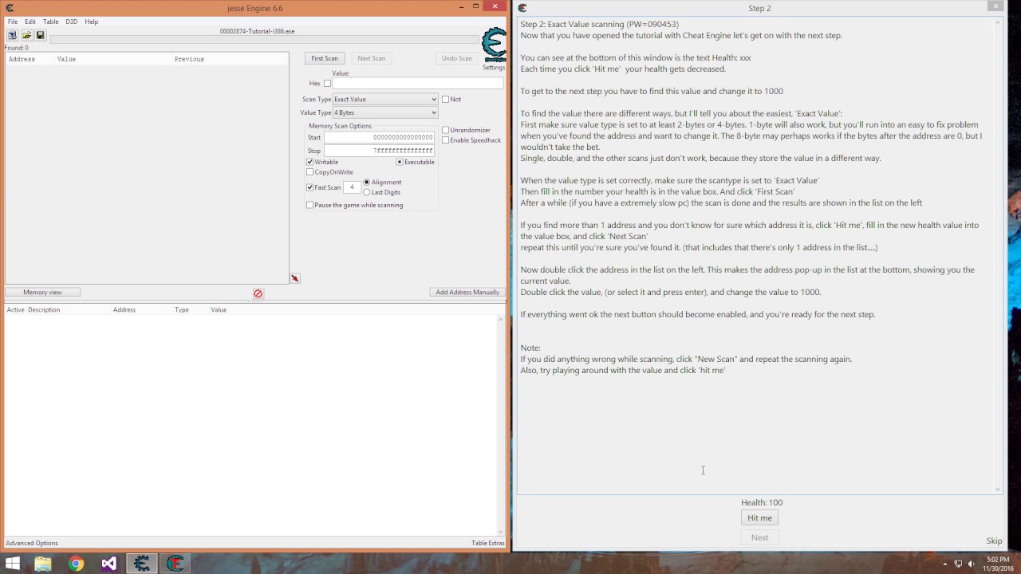Screen dimensions: 1021x574
Task: Click into the Value input field
Action: [x=418, y=83]
